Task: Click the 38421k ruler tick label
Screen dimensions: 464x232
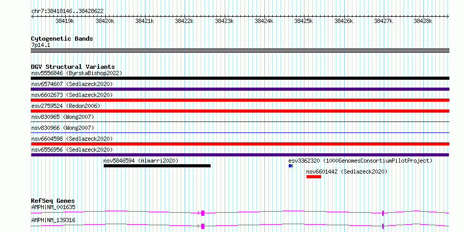Action: (x=144, y=21)
